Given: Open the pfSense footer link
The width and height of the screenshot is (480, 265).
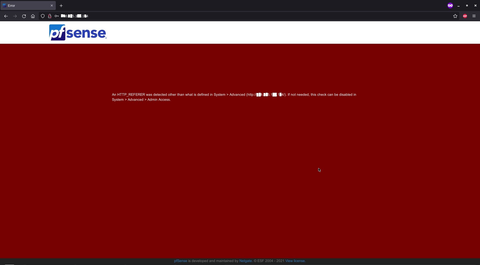Looking at the screenshot, I should [x=180, y=261].
